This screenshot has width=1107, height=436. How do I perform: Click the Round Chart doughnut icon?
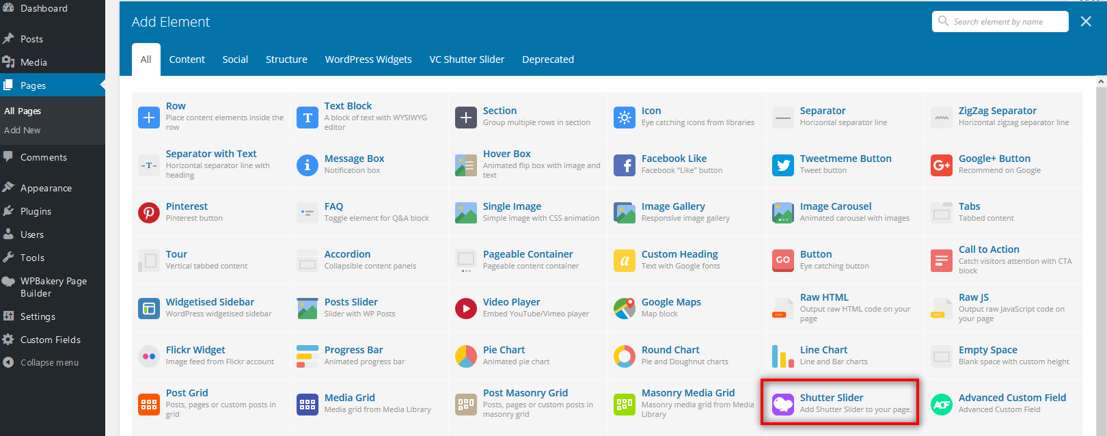(x=625, y=357)
